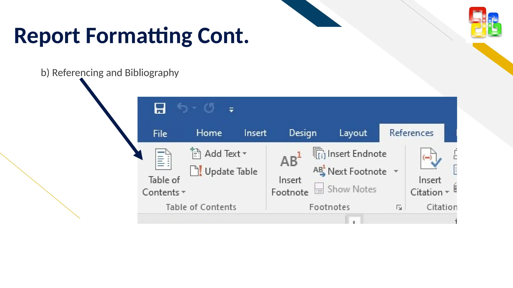This screenshot has height=288, width=513.
Task: Click the Redo icon in quick access
Action: click(x=209, y=108)
